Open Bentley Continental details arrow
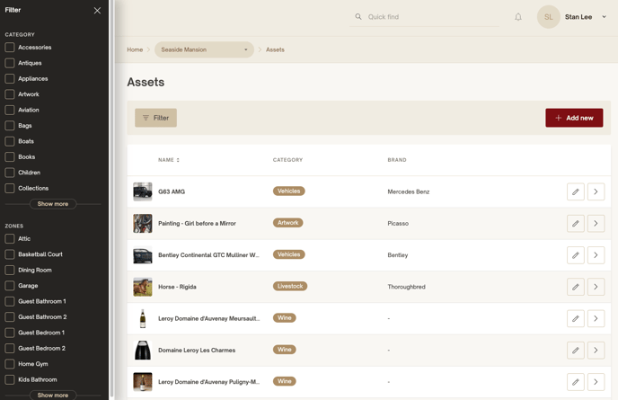This screenshot has width=618, height=400. click(596, 255)
